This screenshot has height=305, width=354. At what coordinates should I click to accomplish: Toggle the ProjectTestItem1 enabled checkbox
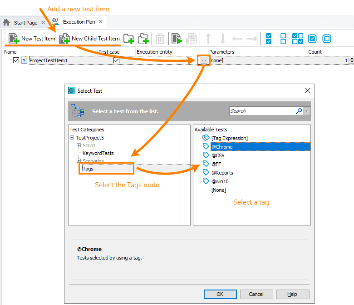[16, 60]
